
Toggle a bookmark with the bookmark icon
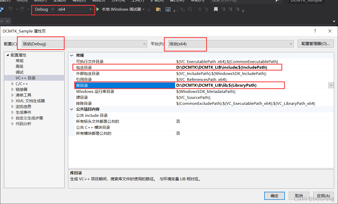[216, 9]
